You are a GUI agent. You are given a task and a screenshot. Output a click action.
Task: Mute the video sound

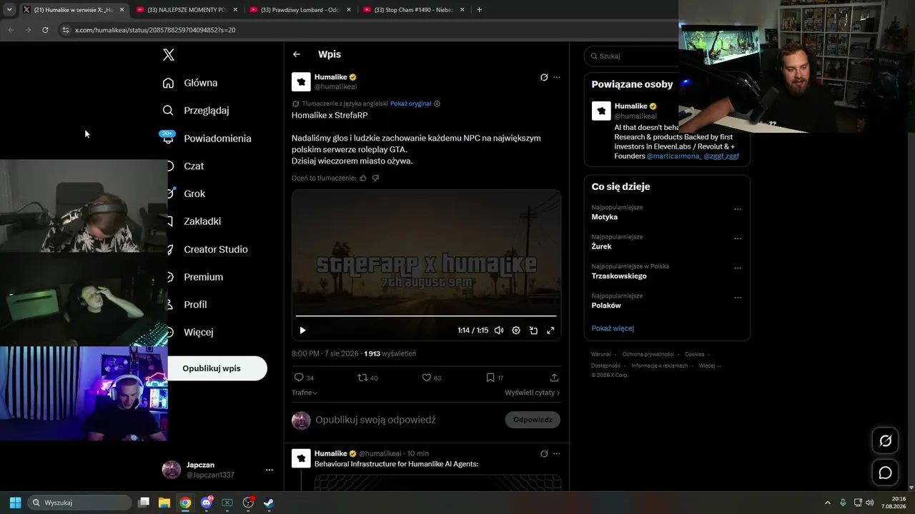point(499,331)
